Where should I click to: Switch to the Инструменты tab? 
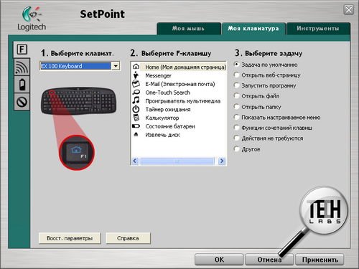tap(318, 29)
